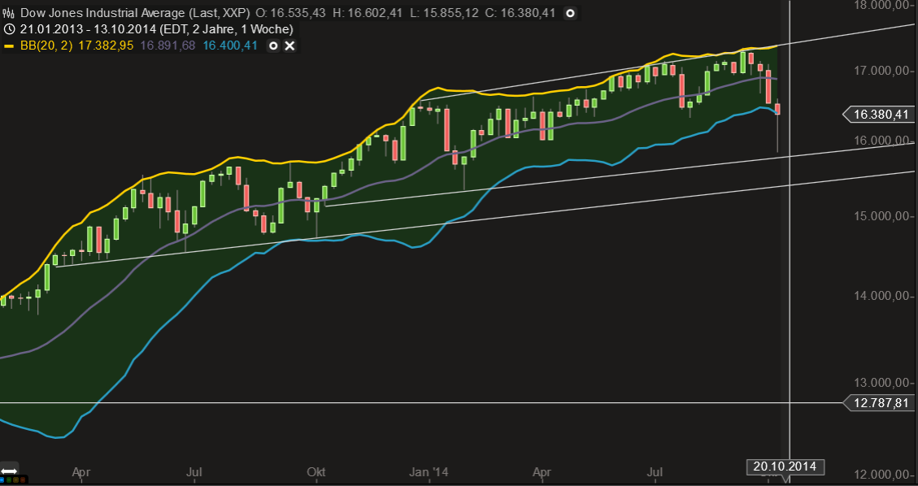Select the bright blue dot below the double-arrow

pyautogui.click(x=2, y=480)
